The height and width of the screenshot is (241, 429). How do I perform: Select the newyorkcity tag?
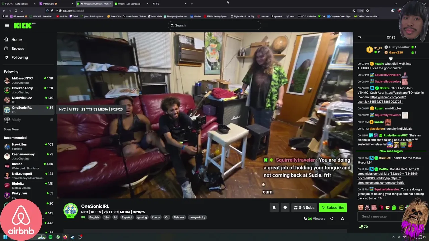pos(197,217)
